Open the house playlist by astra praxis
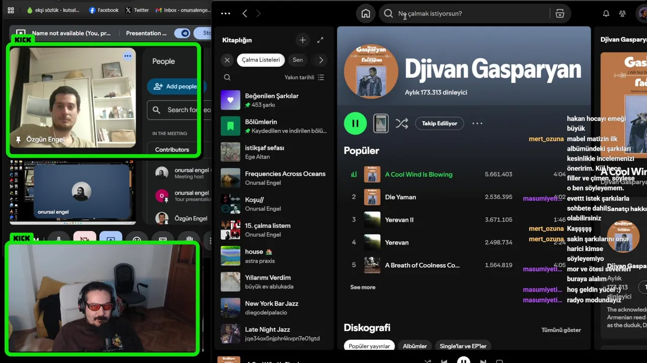The width and height of the screenshot is (647, 363). click(273, 256)
